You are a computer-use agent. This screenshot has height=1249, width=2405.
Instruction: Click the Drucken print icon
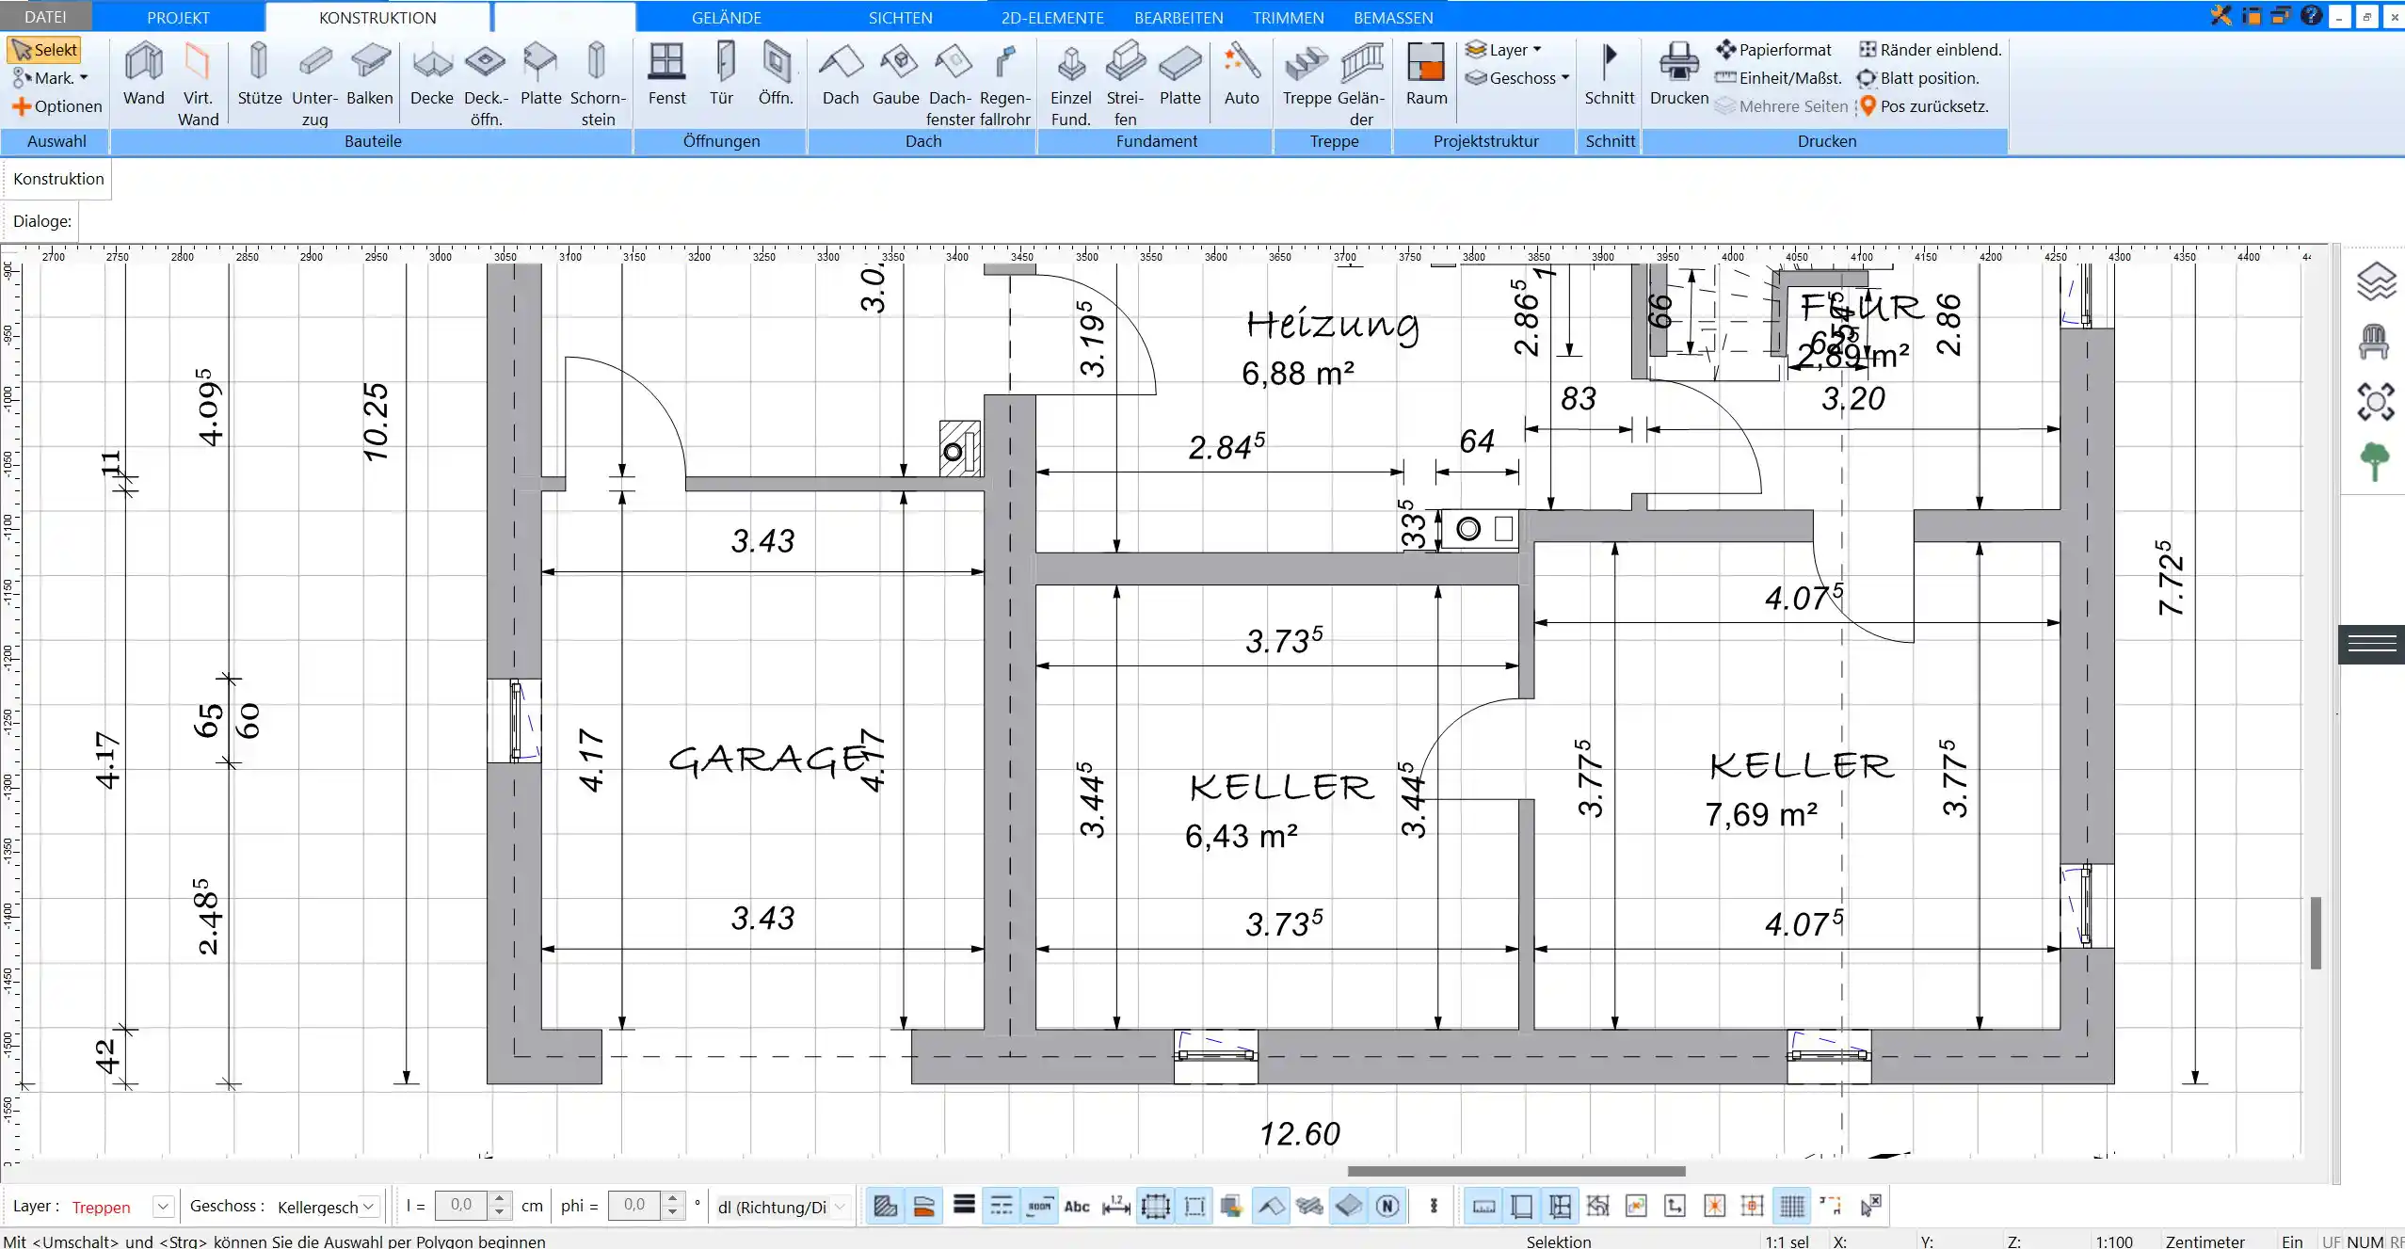click(1678, 73)
